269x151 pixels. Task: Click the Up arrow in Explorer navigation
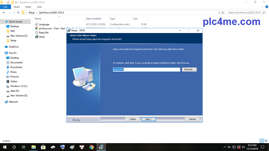[x=18, y=13]
